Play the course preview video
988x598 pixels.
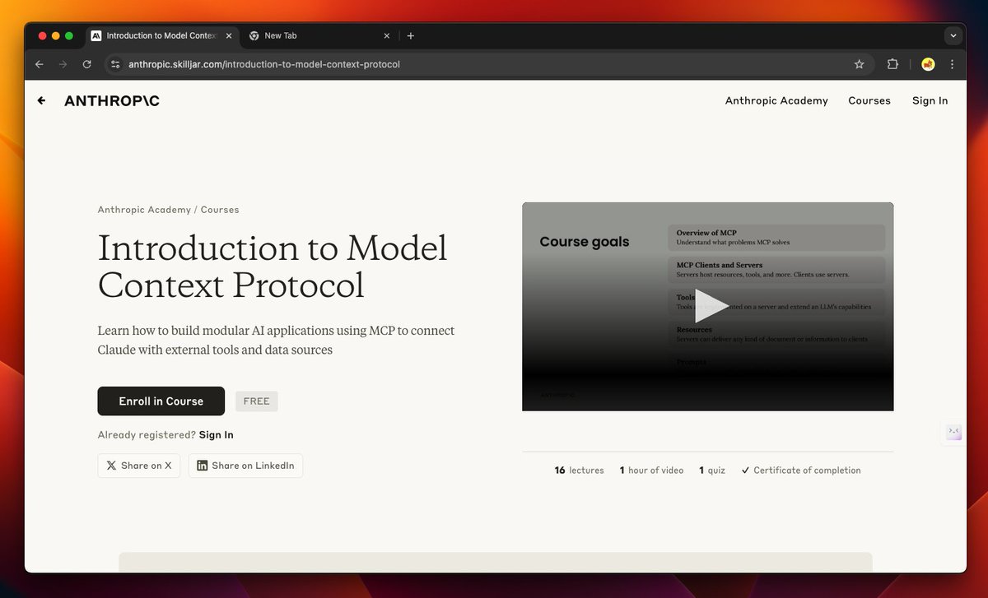pos(711,306)
